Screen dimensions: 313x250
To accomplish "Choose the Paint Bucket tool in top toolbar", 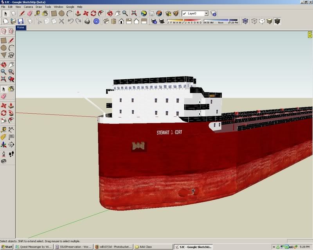I will (x=45, y=13).
